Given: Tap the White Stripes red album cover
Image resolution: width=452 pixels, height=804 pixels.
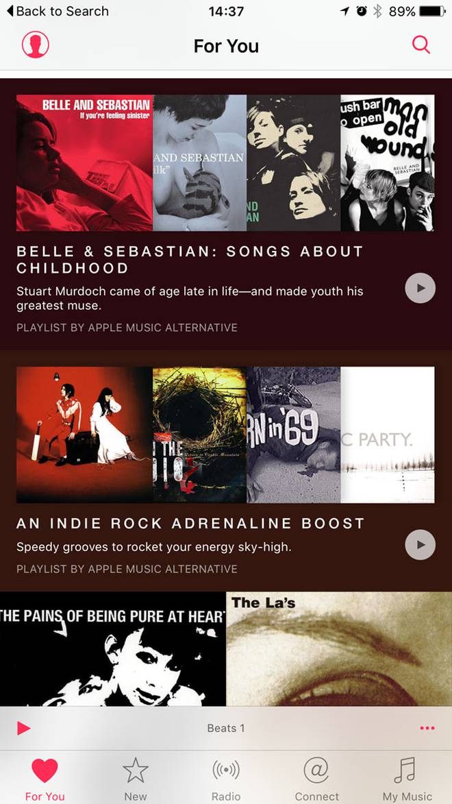Looking at the screenshot, I should [x=84, y=435].
